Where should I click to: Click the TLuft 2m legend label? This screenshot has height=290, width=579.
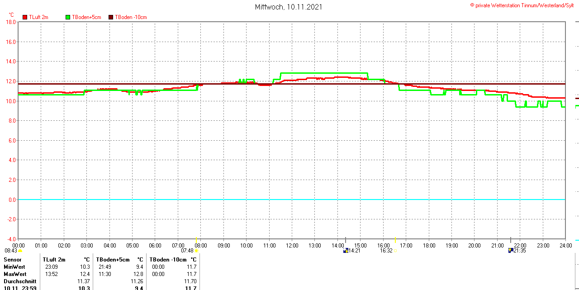tap(38, 17)
